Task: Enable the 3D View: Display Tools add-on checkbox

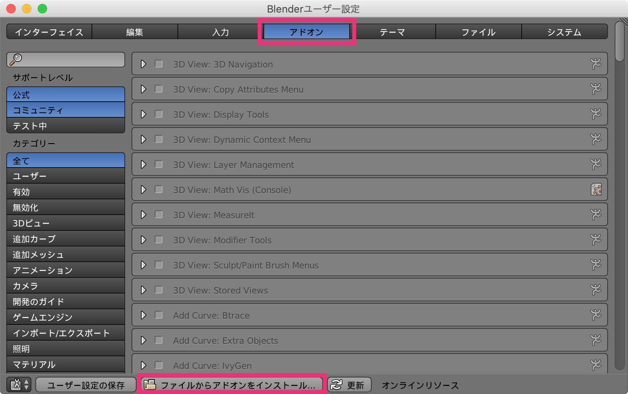Action: 159,114
